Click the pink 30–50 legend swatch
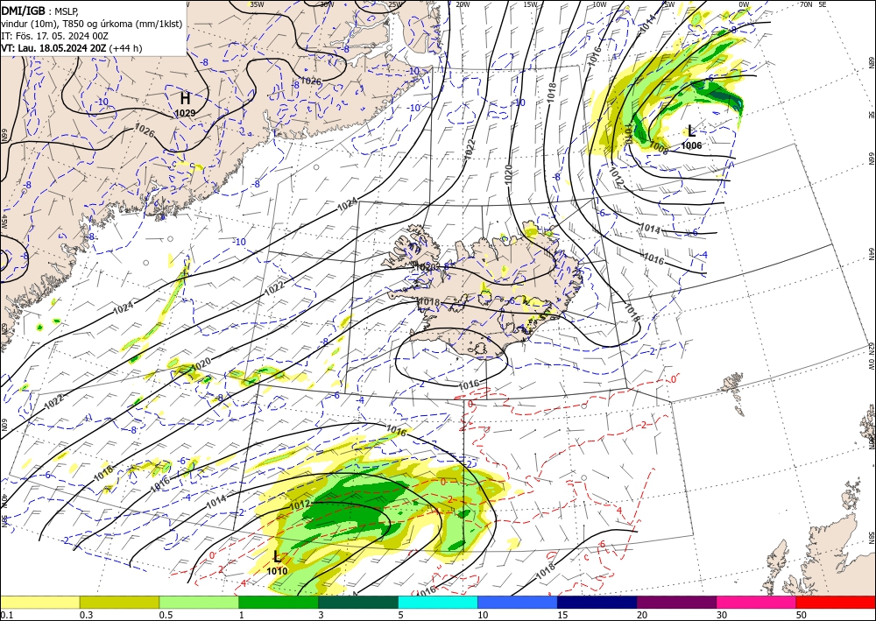Screen dimensions: 876x621 point(757,602)
